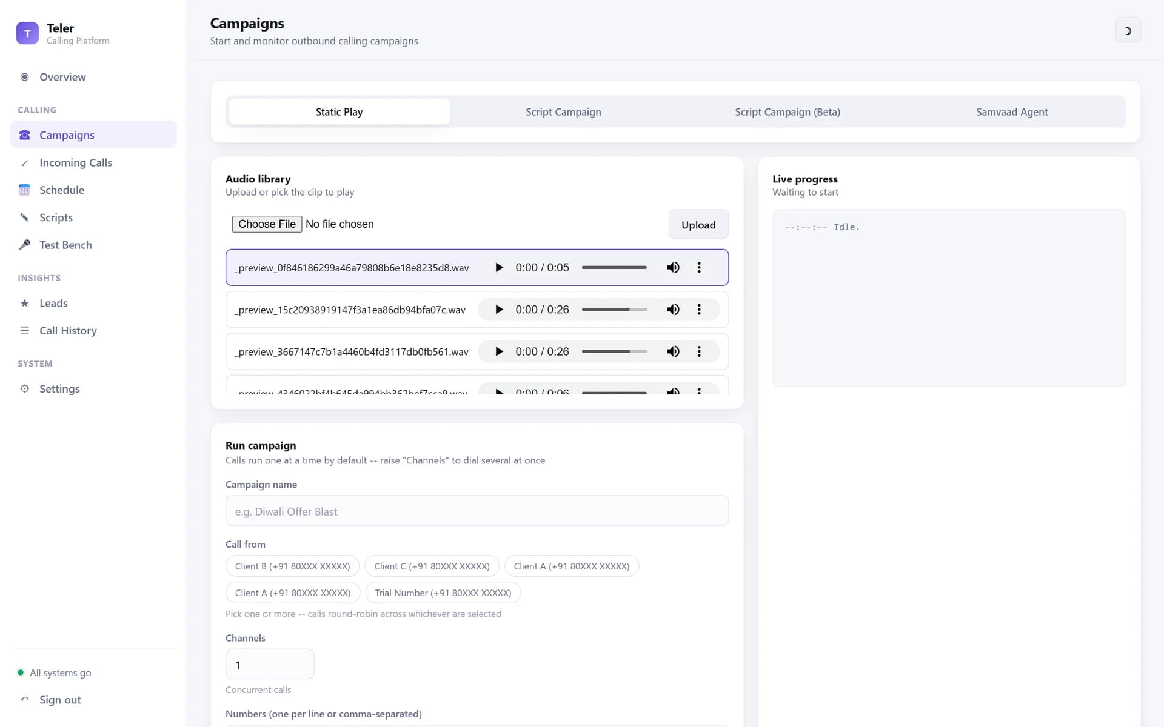Open Incoming Calls
This screenshot has height=727, width=1164.
click(x=93, y=162)
